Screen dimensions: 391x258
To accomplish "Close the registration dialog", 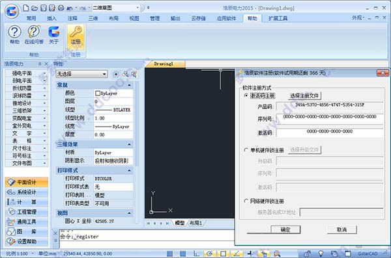I will 383,73.
